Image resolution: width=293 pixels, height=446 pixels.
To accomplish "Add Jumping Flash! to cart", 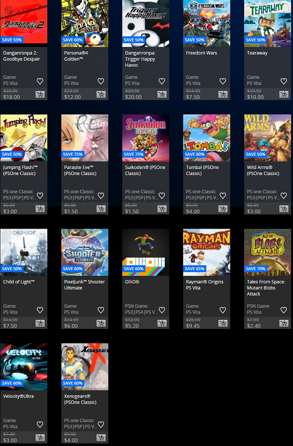I will [x=40, y=209].
